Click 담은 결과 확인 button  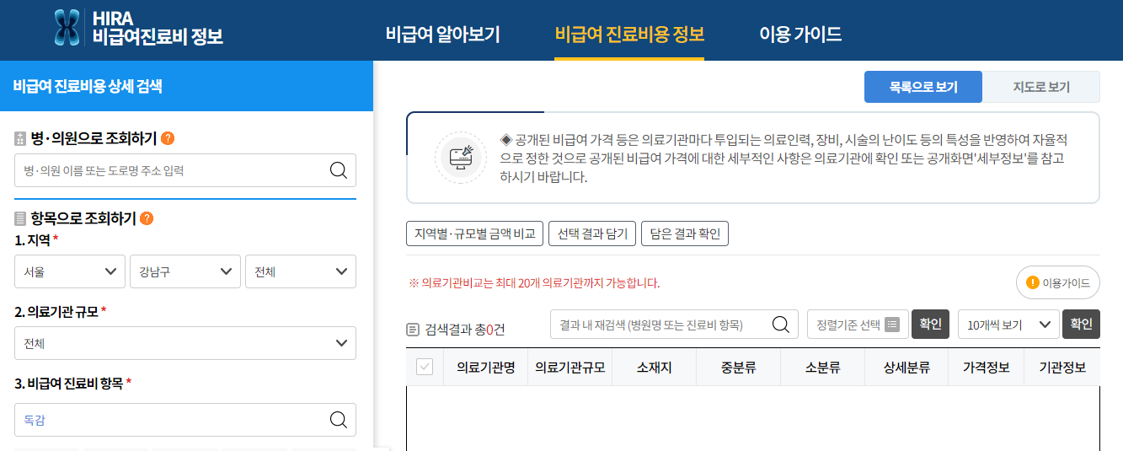tap(685, 234)
